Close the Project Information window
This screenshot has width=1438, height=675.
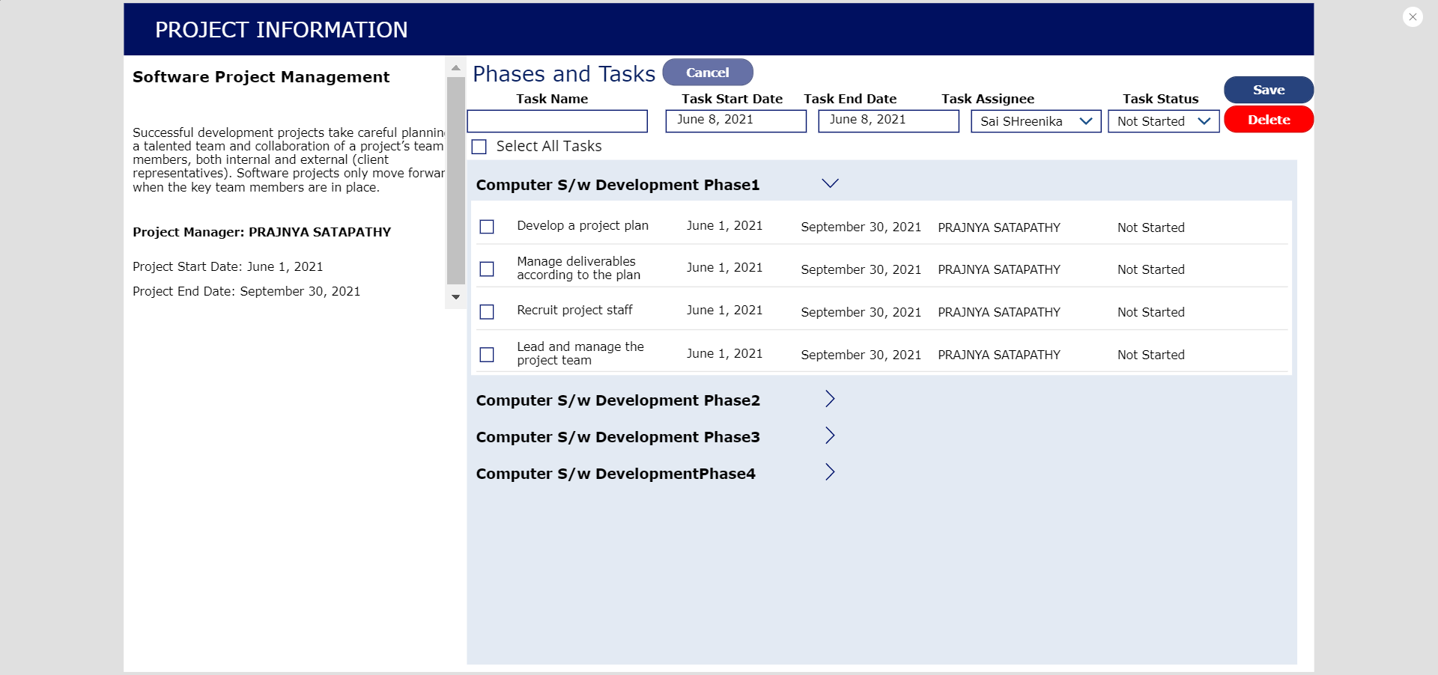pos(1412,16)
